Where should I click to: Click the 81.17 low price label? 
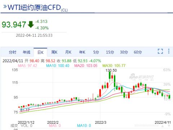coord(25,110)
